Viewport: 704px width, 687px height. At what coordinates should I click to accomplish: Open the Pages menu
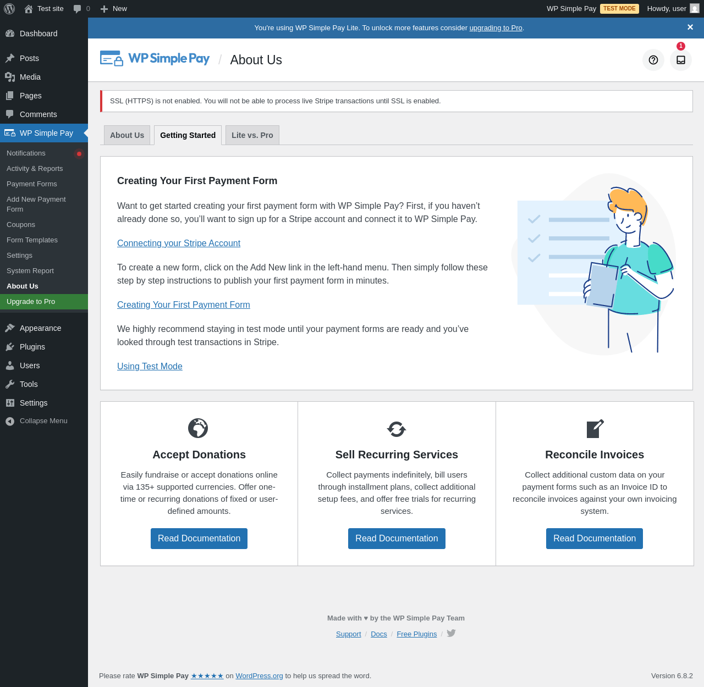[44, 96]
